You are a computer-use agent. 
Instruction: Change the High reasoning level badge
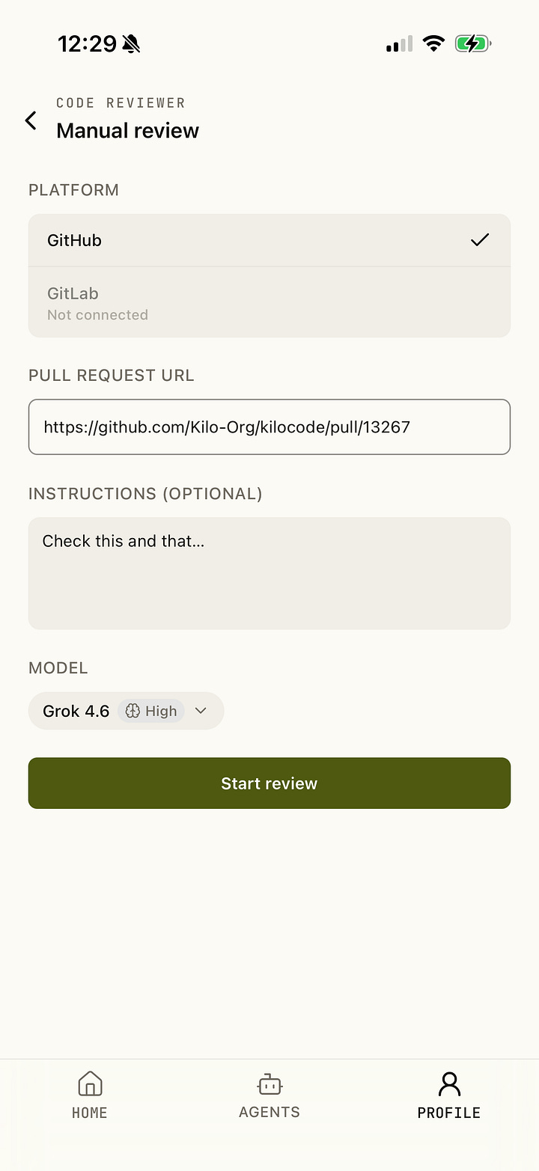pyautogui.click(x=151, y=711)
